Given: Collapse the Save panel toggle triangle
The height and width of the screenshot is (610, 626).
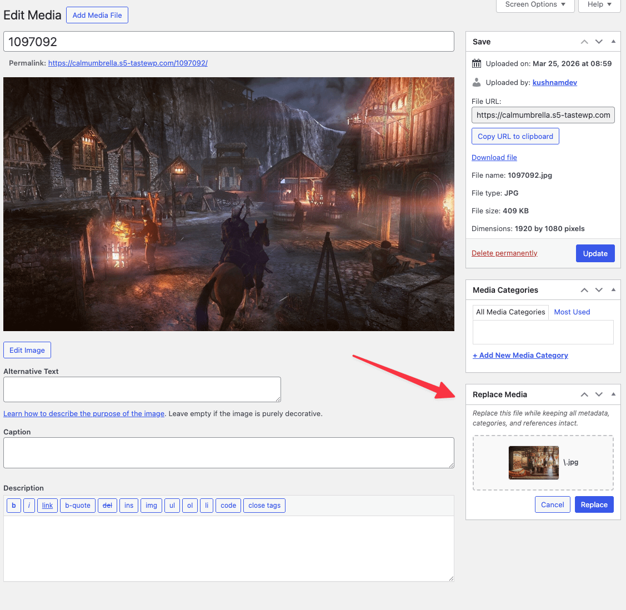Looking at the screenshot, I should (x=613, y=42).
